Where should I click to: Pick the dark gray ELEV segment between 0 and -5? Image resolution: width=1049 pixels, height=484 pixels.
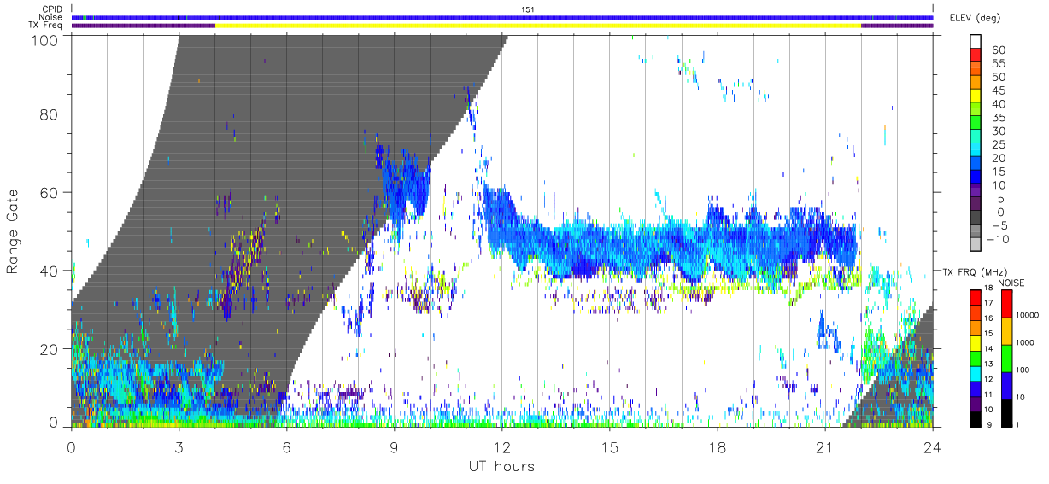click(976, 219)
